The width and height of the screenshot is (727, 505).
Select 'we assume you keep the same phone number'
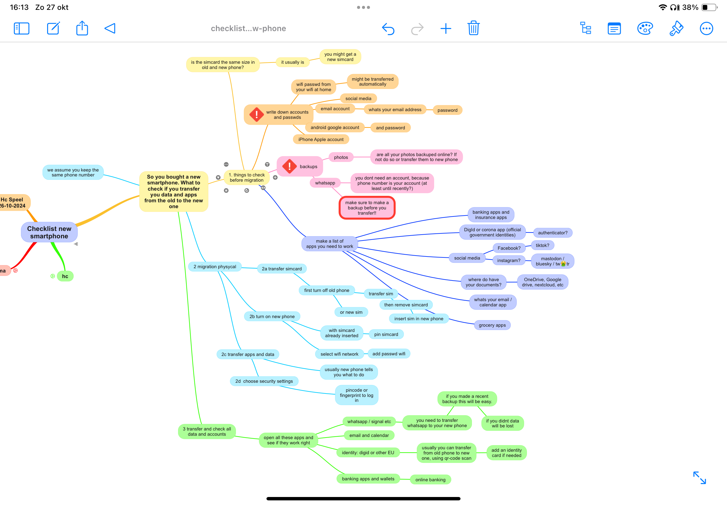pyautogui.click(x=73, y=172)
